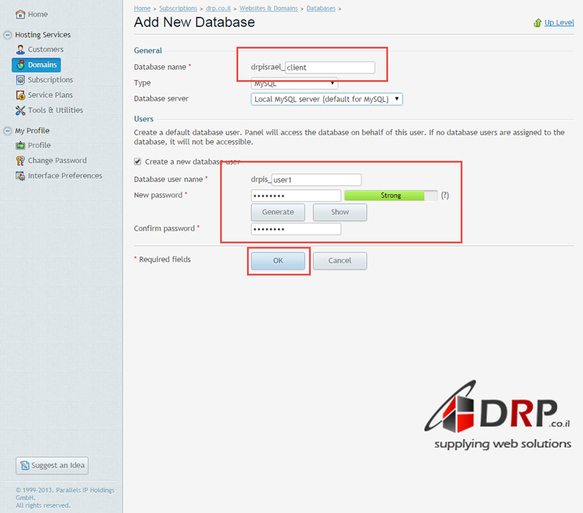The height and width of the screenshot is (513, 583).
Task: Uncheck Create a new database user
Action: pos(138,162)
